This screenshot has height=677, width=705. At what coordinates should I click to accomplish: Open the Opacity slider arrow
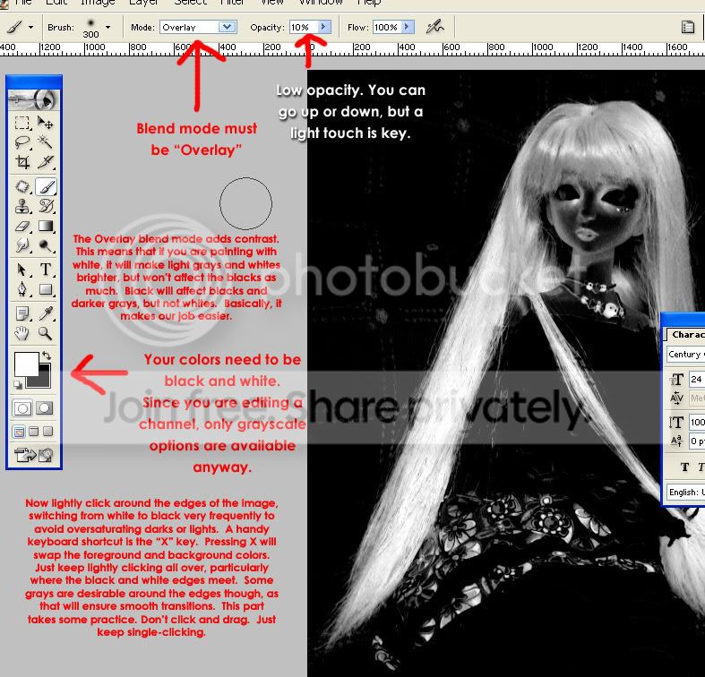(x=323, y=27)
